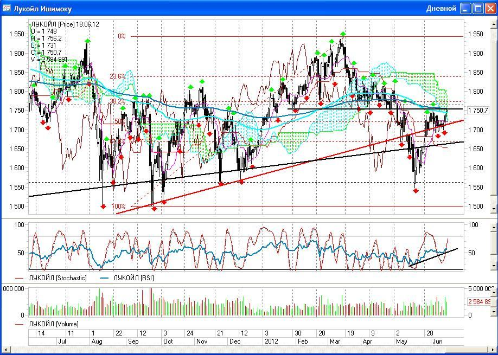Click the chart window icon in the title bar
Viewport: 498px width, 355px height.
pos(7,8)
